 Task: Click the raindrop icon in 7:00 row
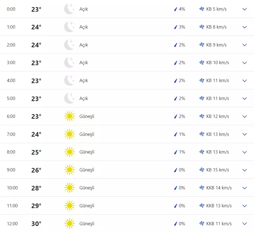click(176, 134)
